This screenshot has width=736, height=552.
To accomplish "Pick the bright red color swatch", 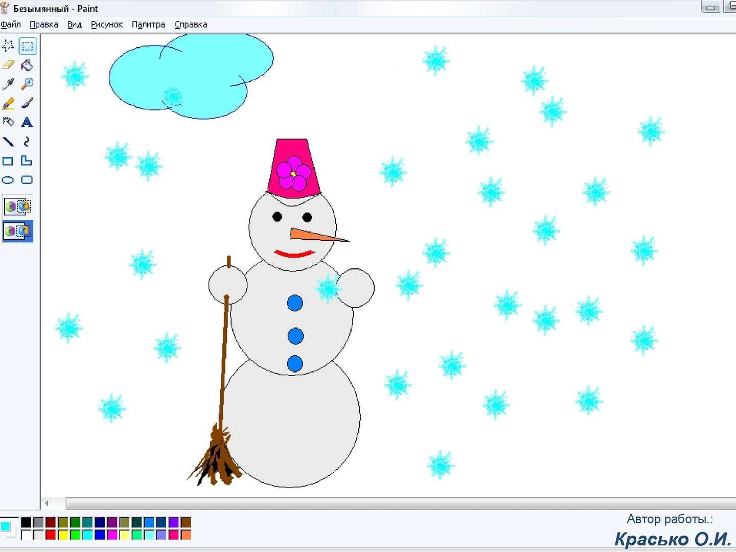I will click(x=50, y=535).
